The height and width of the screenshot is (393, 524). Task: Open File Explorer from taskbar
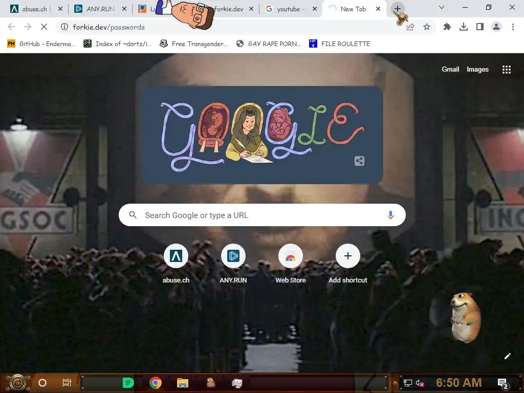click(x=183, y=383)
